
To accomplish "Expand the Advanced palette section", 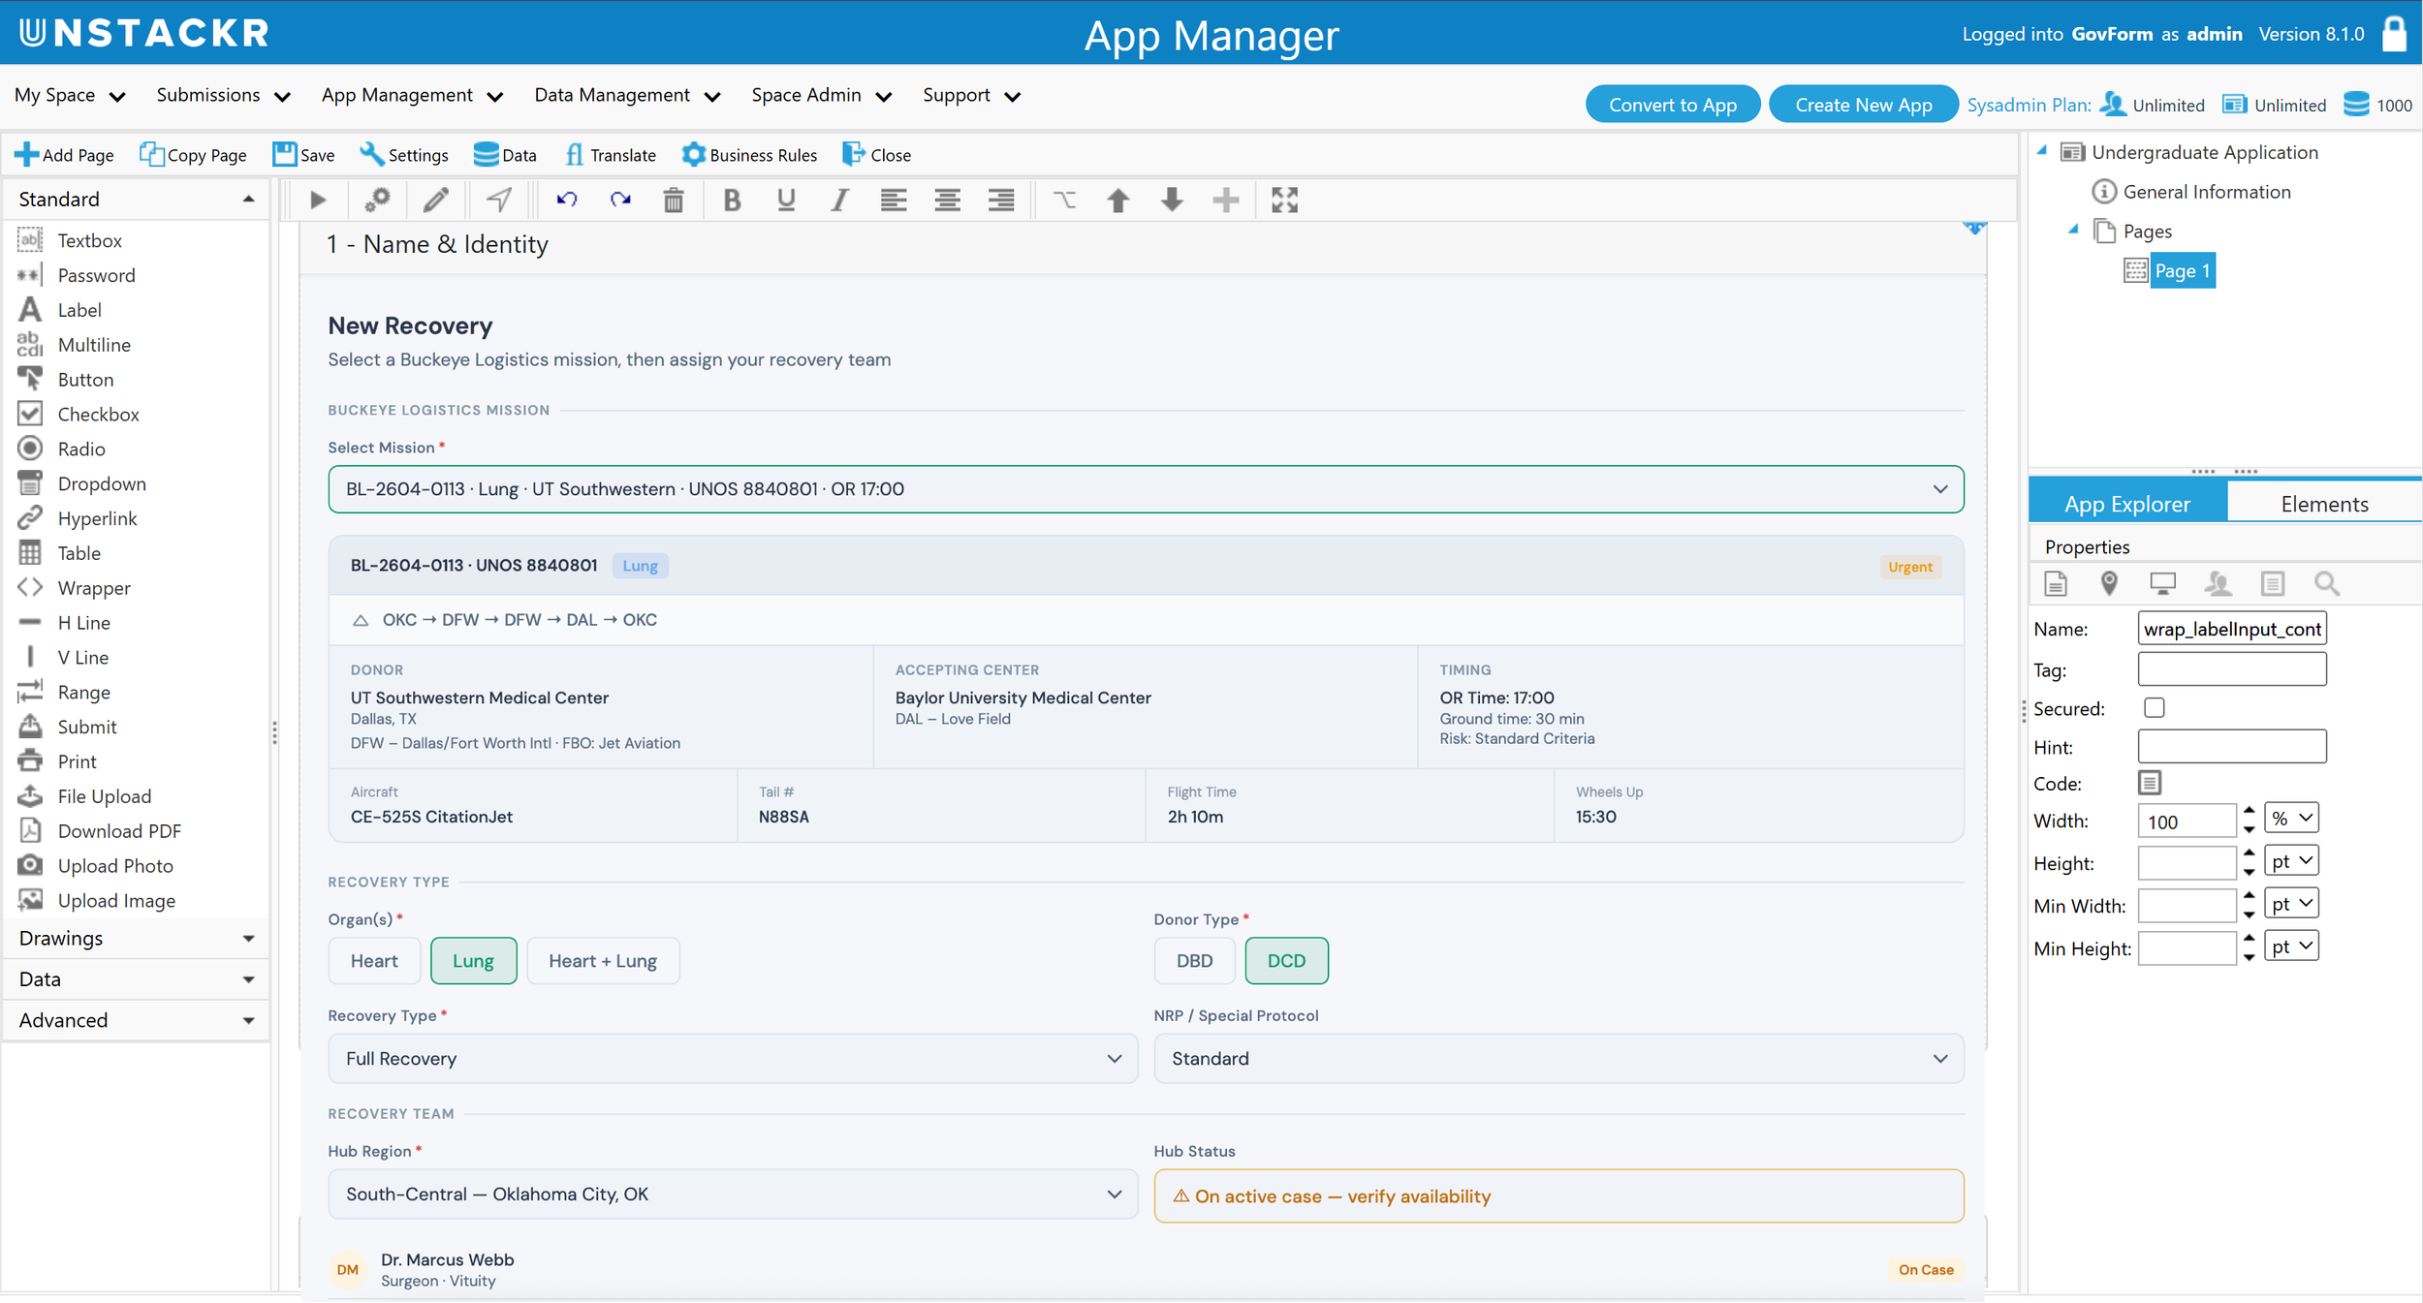I will [x=136, y=1020].
